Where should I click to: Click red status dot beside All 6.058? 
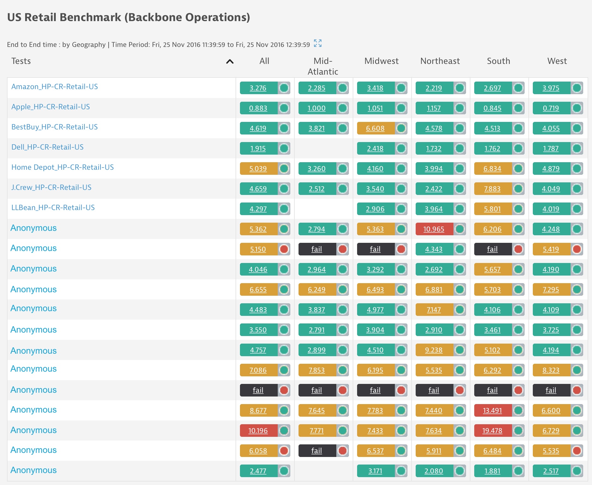pyautogui.click(x=284, y=451)
